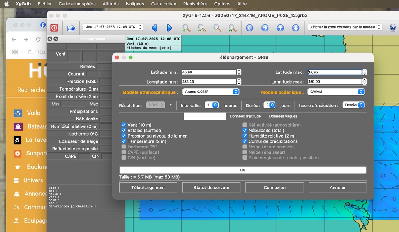
Task: Click the browser back arrow
Action: tap(14, 39)
